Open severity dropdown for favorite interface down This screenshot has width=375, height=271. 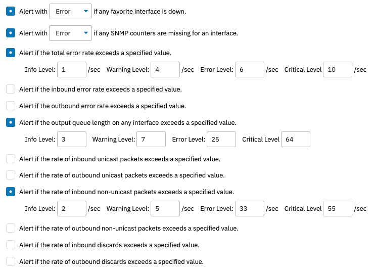71,11
